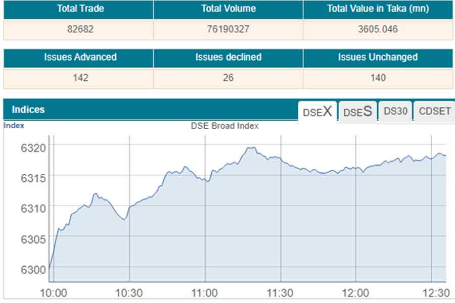The height and width of the screenshot is (303, 455).
Task: Select the 142 issues advanced value
Action: (x=80, y=78)
